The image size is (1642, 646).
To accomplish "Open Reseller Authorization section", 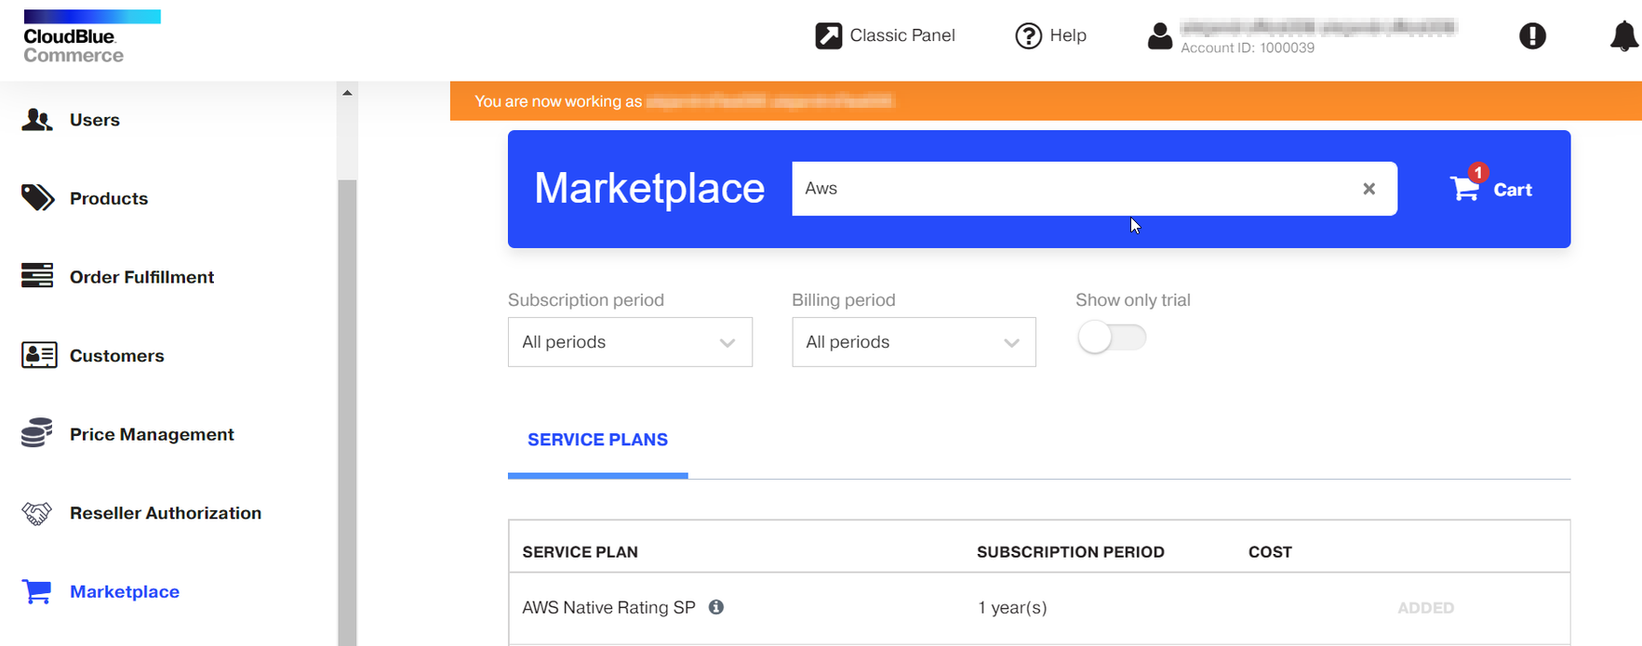I will (x=166, y=513).
